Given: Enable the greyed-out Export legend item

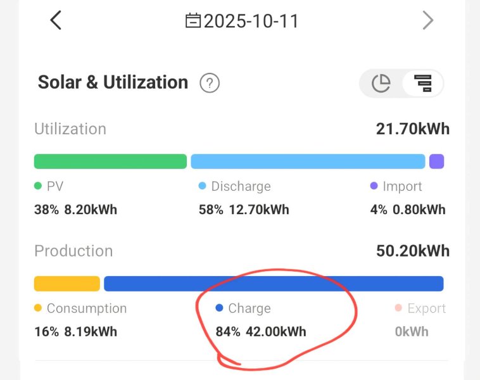Looking at the screenshot, I should (x=420, y=308).
